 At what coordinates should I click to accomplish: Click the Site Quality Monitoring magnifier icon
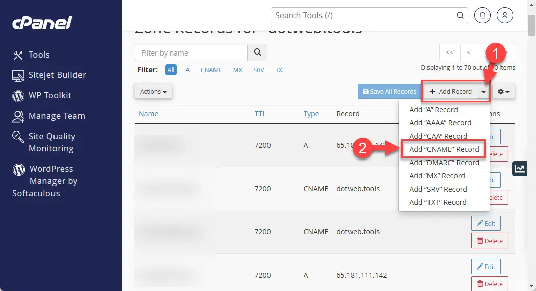18,137
